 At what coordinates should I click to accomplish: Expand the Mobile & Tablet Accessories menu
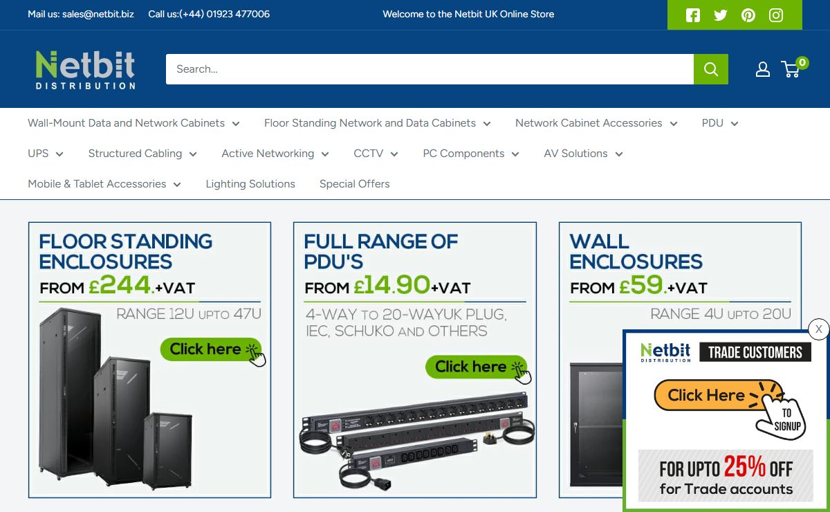coord(104,184)
